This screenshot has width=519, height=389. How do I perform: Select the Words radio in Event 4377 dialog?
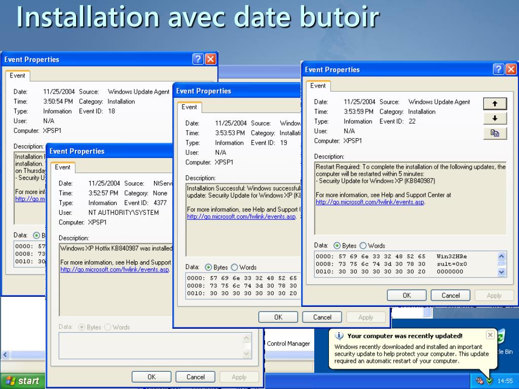[107, 327]
